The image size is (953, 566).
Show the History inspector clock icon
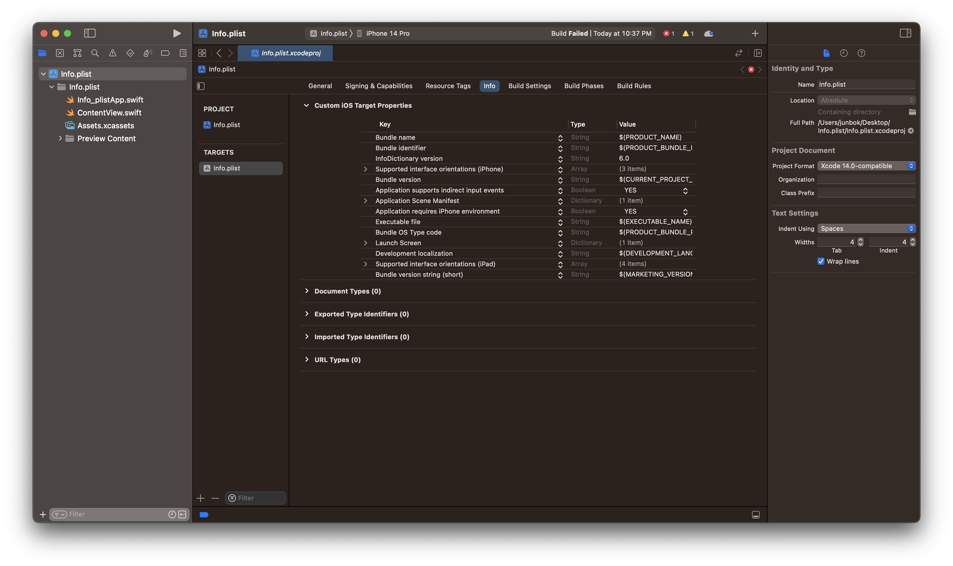843,53
